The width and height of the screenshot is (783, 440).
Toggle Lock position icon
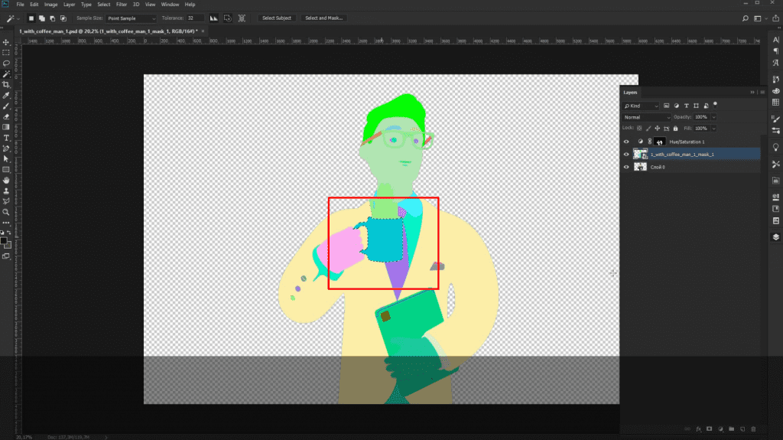coord(657,129)
